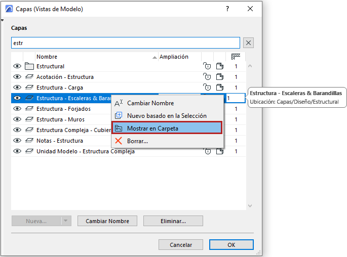Click layer icon beside Unidad Modelo - Estructura Compleja

29,151
